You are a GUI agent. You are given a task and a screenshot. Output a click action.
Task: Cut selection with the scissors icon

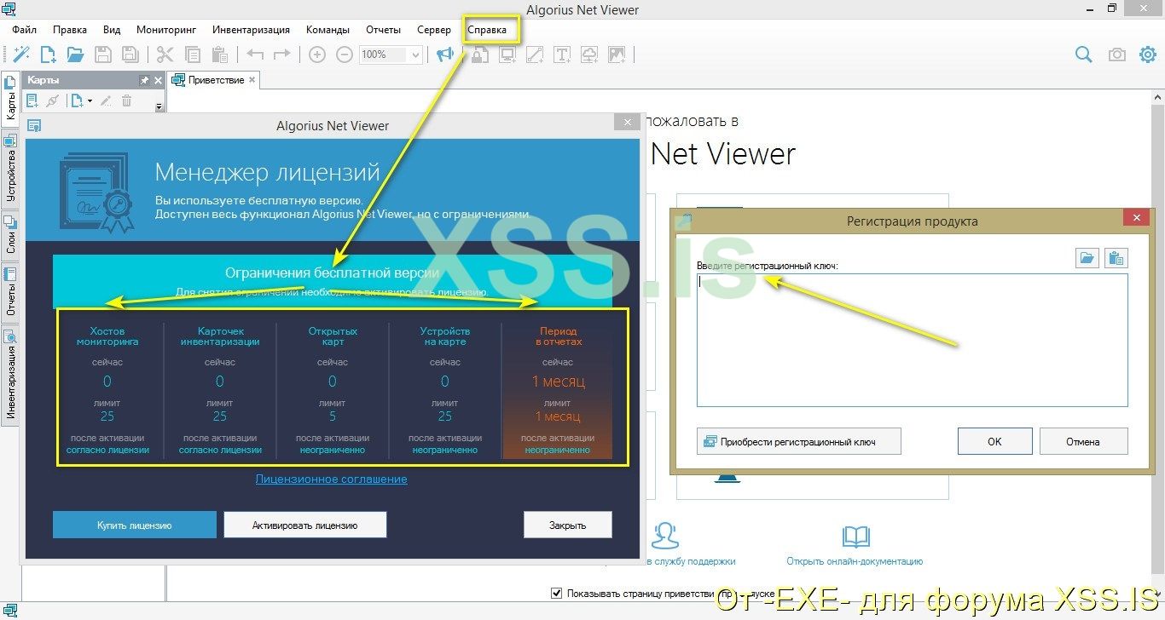[x=165, y=55]
